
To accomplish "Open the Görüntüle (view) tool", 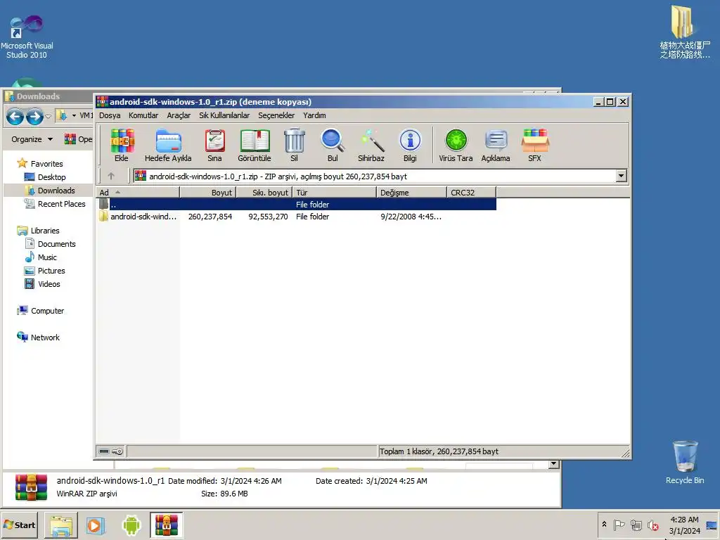I will 255,146.
